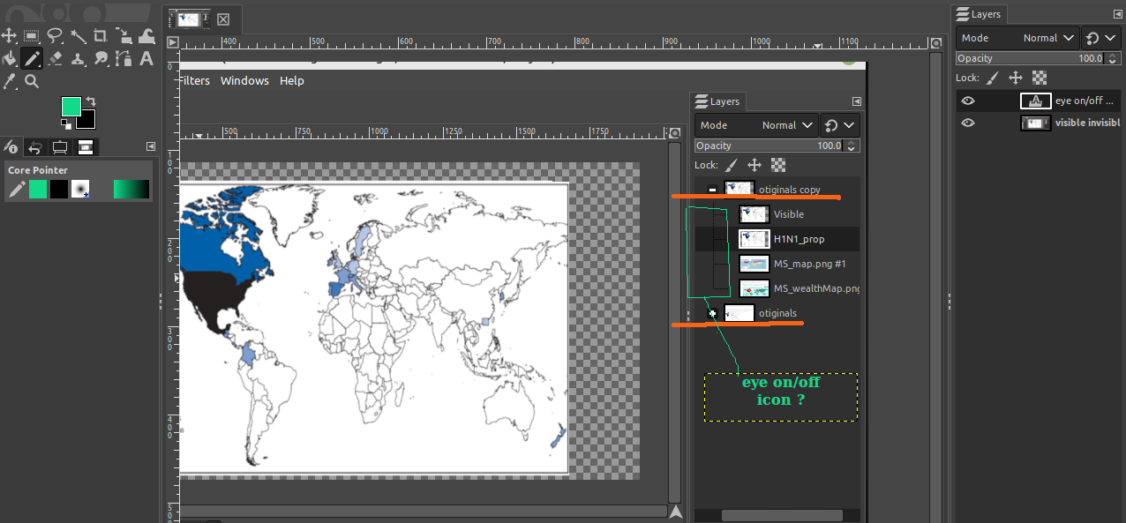This screenshot has width=1126, height=523.
Task: Activate the Zoom magnifier tool
Action: 32,82
